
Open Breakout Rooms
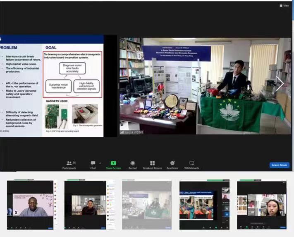coord(153,164)
